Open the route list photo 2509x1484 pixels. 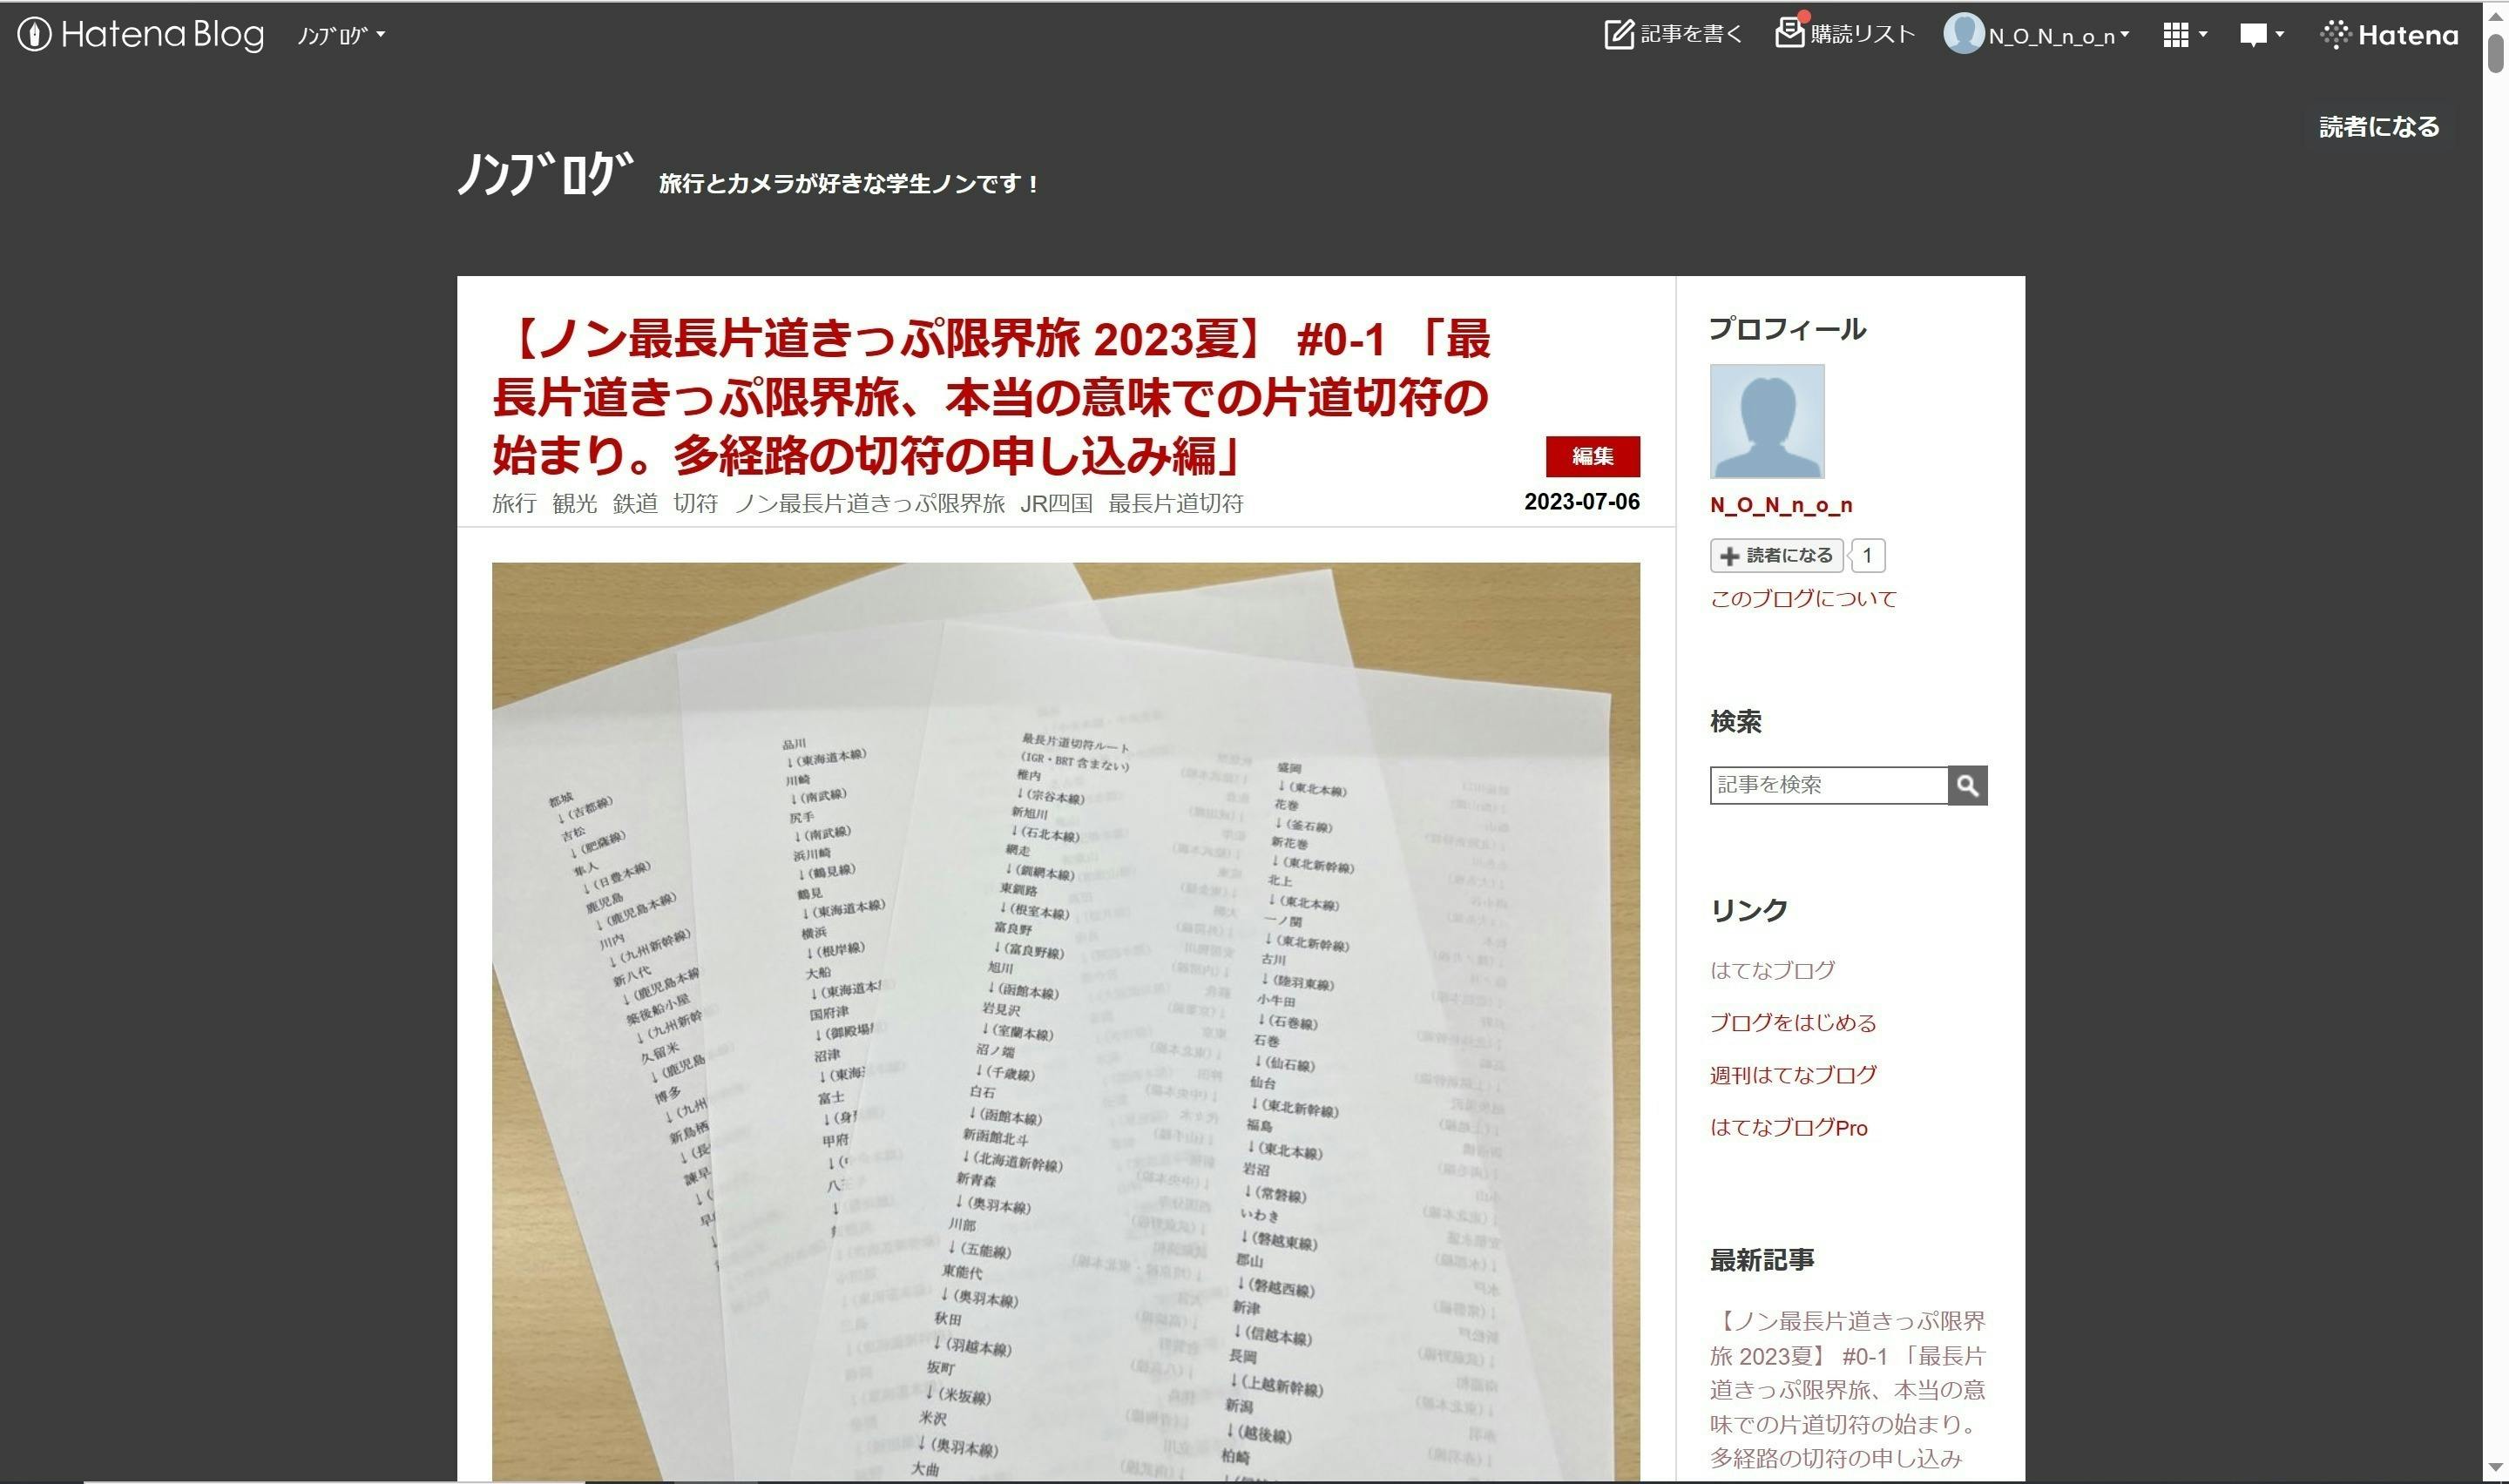(x=1065, y=1020)
